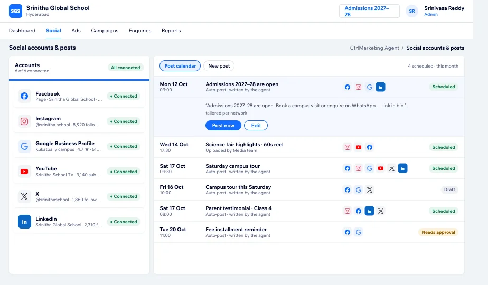Image resolution: width=488 pixels, height=285 pixels.
Task: Click YouTube icon on Saturday campus tour row
Action: [x=381, y=168]
